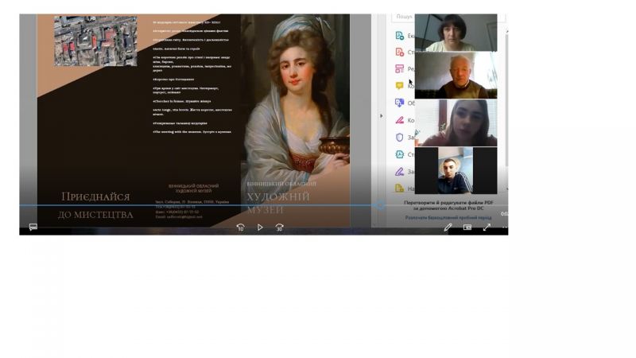
Task: Click the Create PDF tool icon
Action: click(400, 52)
